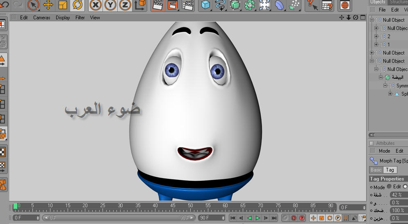Expand the Sphere object in hierarchy

click(390, 94)
